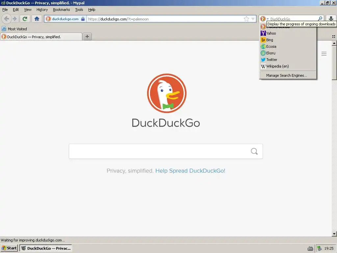Image resolution: width=337 pixels, height=253 pixels.
Task: Click the padlock site security icon
Action: click(83, 19)
